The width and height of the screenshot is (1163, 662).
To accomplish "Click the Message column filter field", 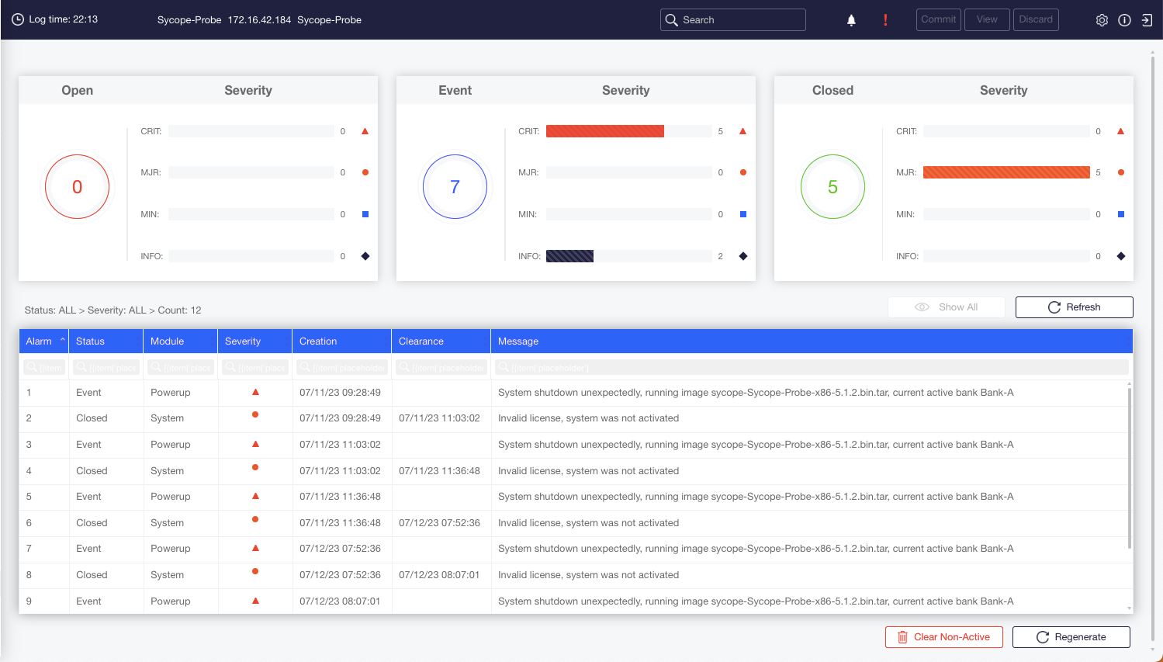I will click(812, 367).
